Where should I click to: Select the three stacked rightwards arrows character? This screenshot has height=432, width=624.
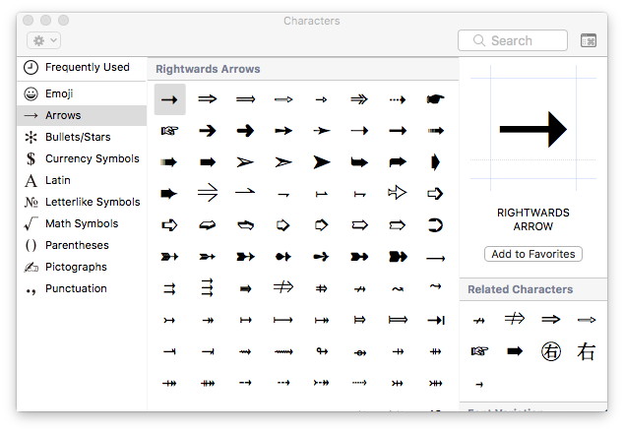[208, 287]
